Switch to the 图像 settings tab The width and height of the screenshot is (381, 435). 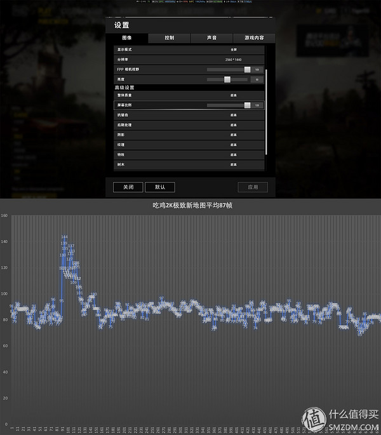coord(127,38)
